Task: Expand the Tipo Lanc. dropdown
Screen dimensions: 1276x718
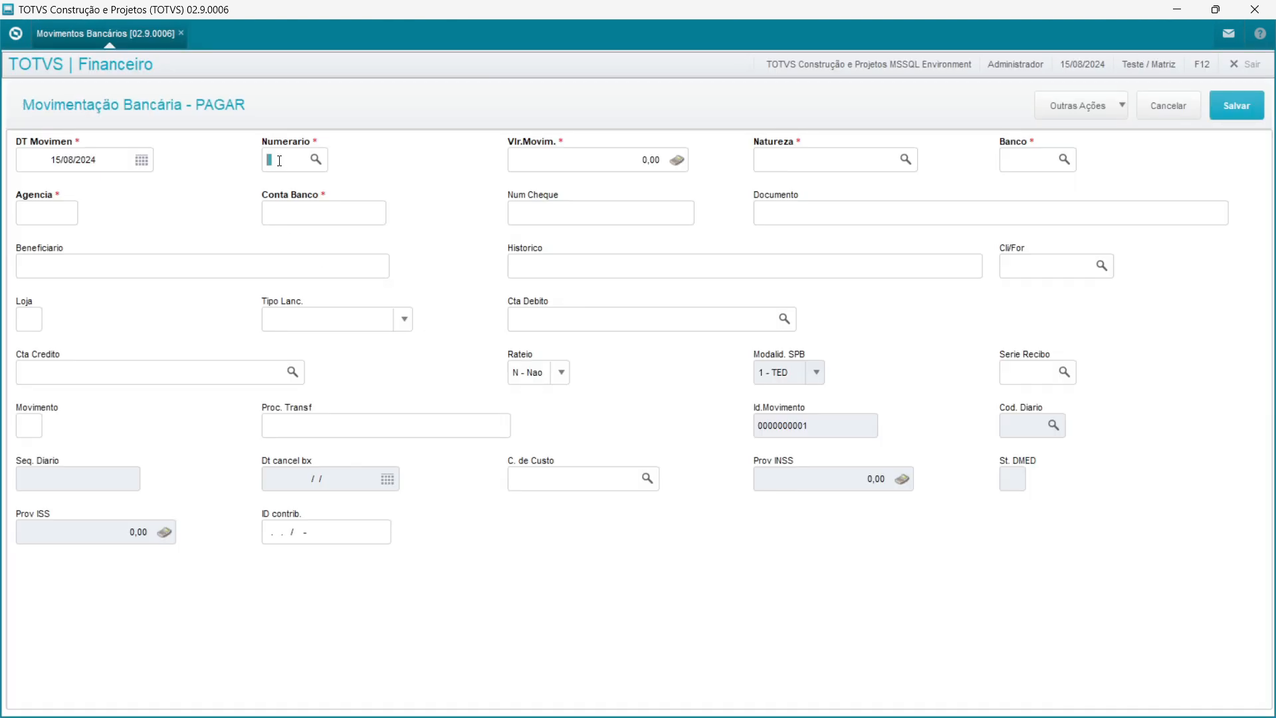Action: pos(403,319)
